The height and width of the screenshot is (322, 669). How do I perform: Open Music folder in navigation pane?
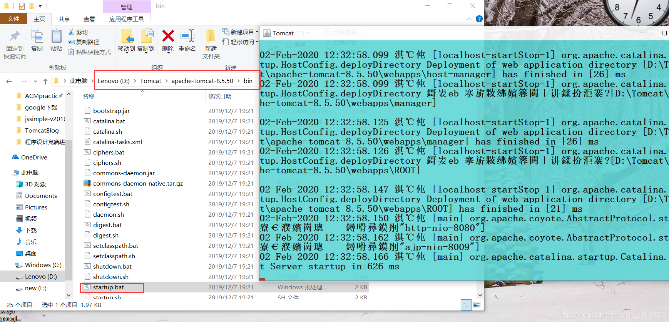pyautogui.click(x=26, y=242)
